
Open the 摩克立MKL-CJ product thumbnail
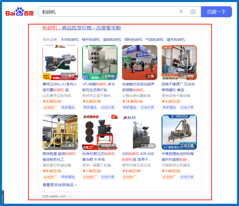coord(60,62)
